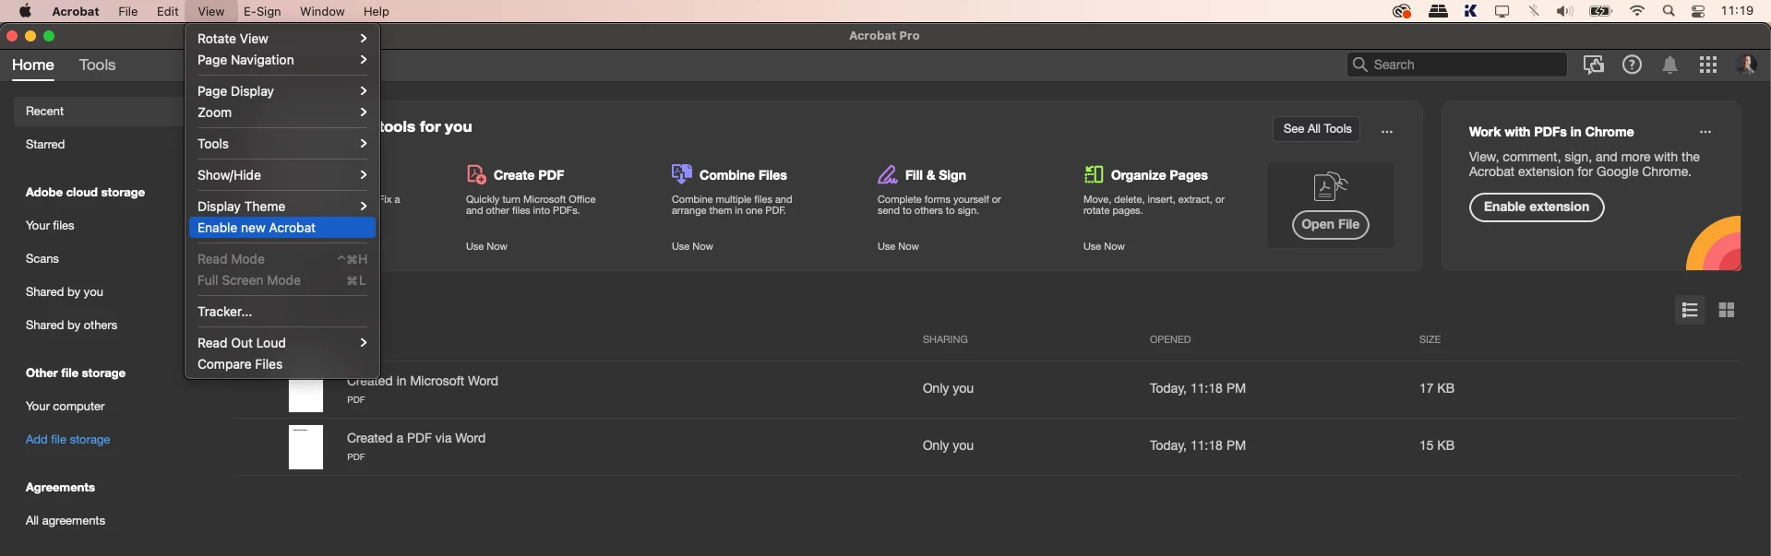Switch to grid view of recent files
Screen dimensions: 1771x556
(x=1727, y=310)
